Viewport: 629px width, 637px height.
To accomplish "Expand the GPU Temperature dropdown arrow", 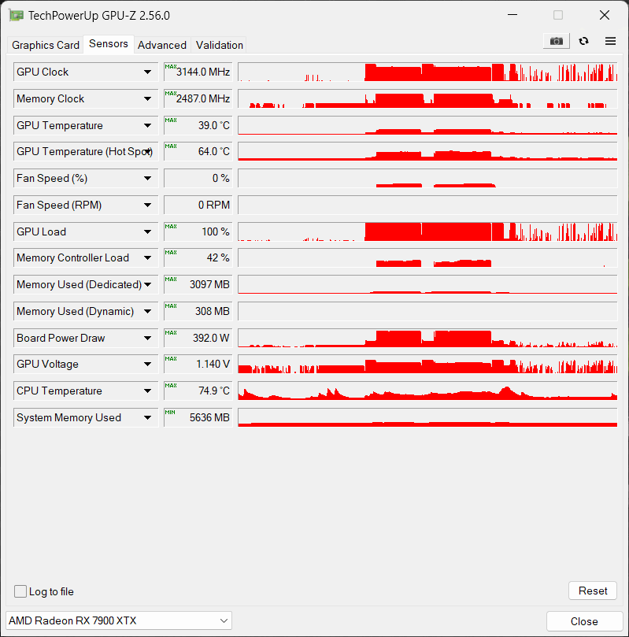I will 147,125.
